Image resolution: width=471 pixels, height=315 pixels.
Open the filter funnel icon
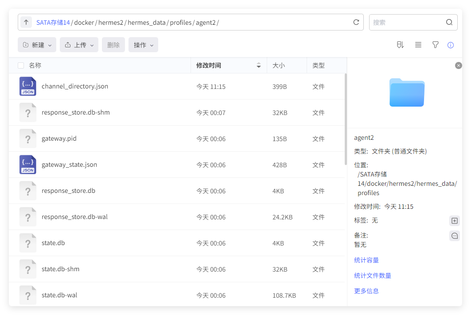click(435, 45)
